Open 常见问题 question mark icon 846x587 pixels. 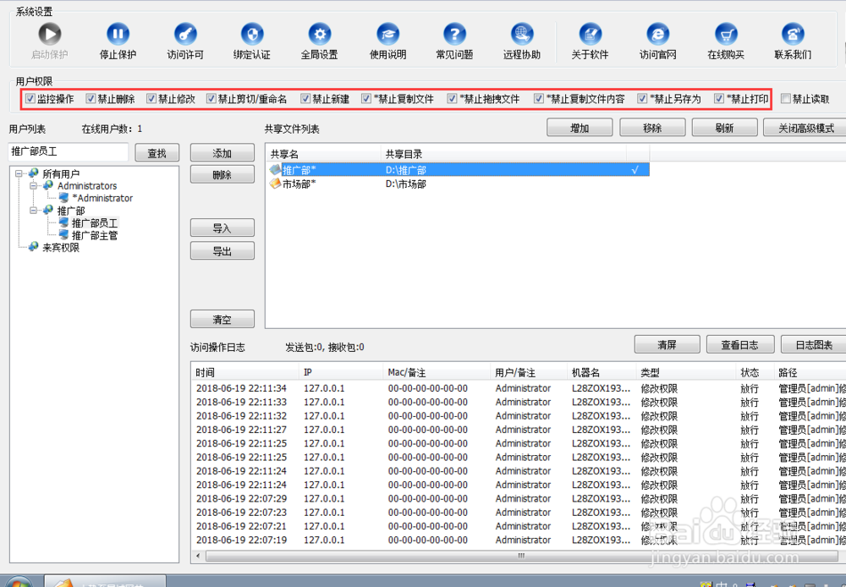coord(455,35)
